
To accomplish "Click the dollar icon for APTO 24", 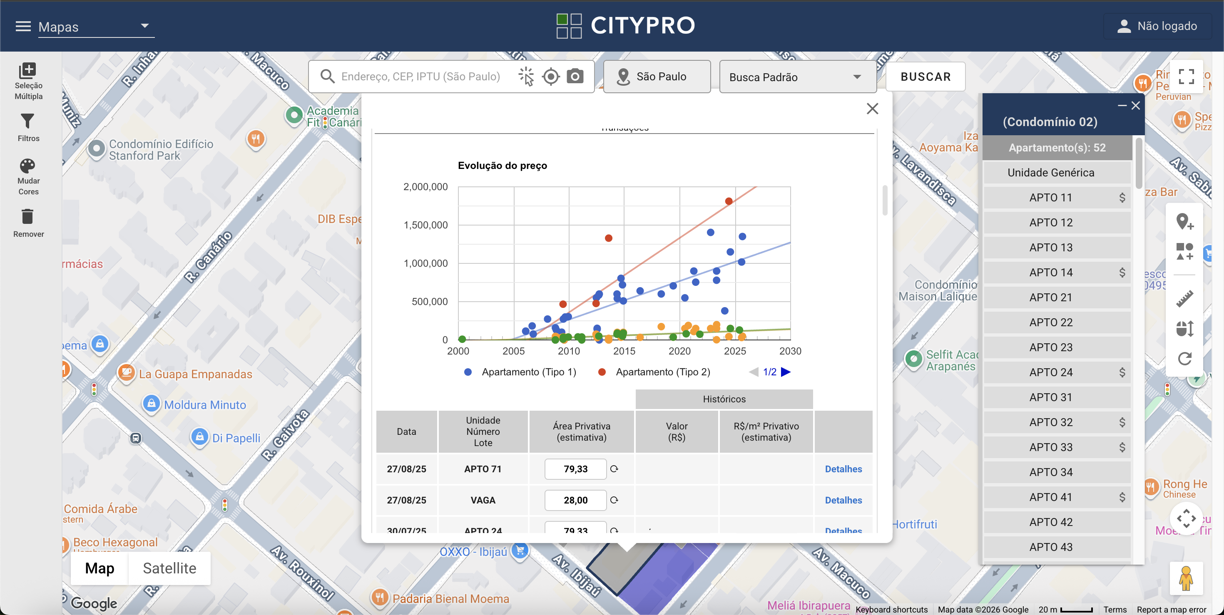I will pos(1122,372).
